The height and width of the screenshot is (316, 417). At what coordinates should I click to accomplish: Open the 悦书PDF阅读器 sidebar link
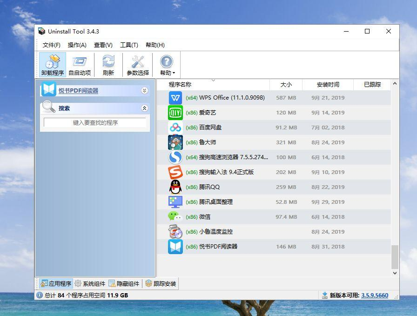[x=78, y=91]
